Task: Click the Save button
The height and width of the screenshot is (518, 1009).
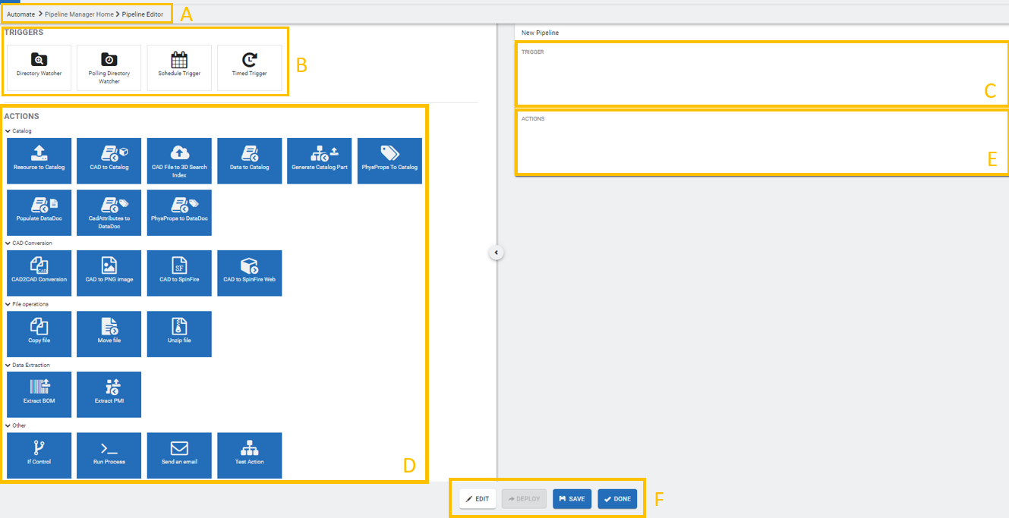Action: pos(572,499)
